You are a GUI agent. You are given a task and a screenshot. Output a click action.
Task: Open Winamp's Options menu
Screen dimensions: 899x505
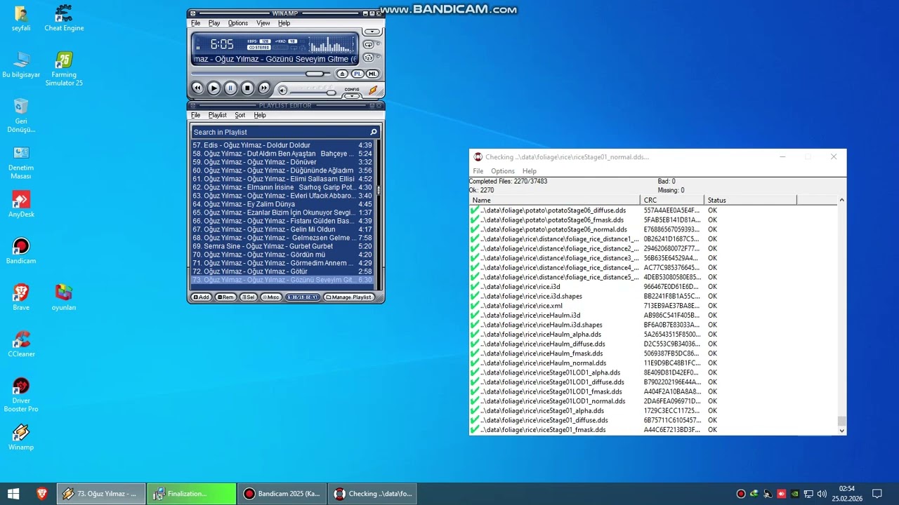238,23
